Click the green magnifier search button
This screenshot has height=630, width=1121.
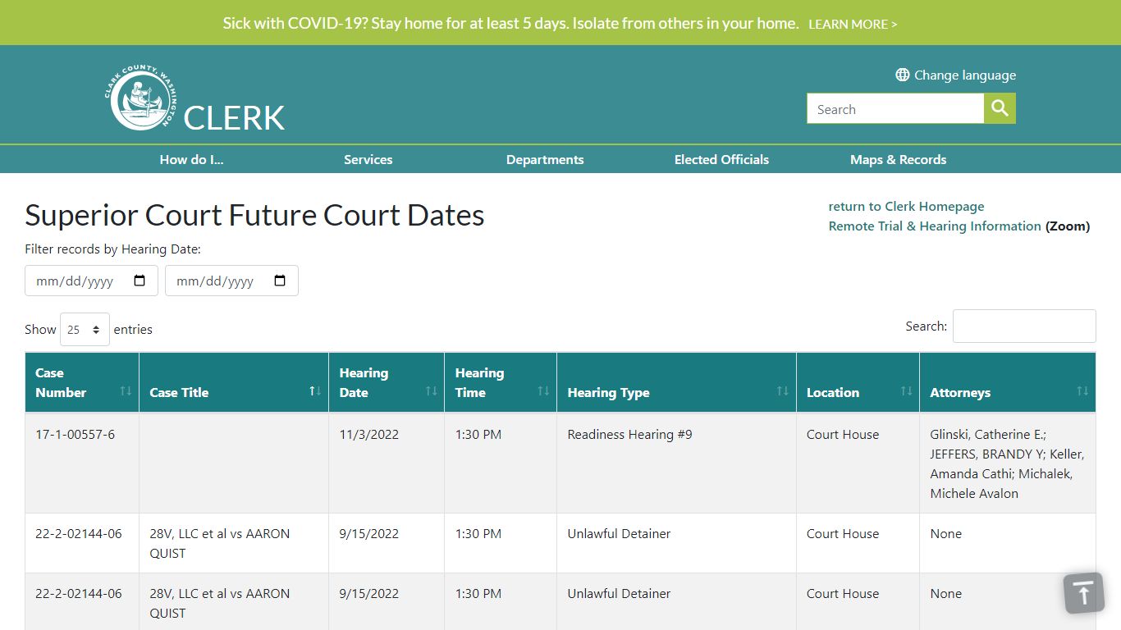click(1000, 108)
